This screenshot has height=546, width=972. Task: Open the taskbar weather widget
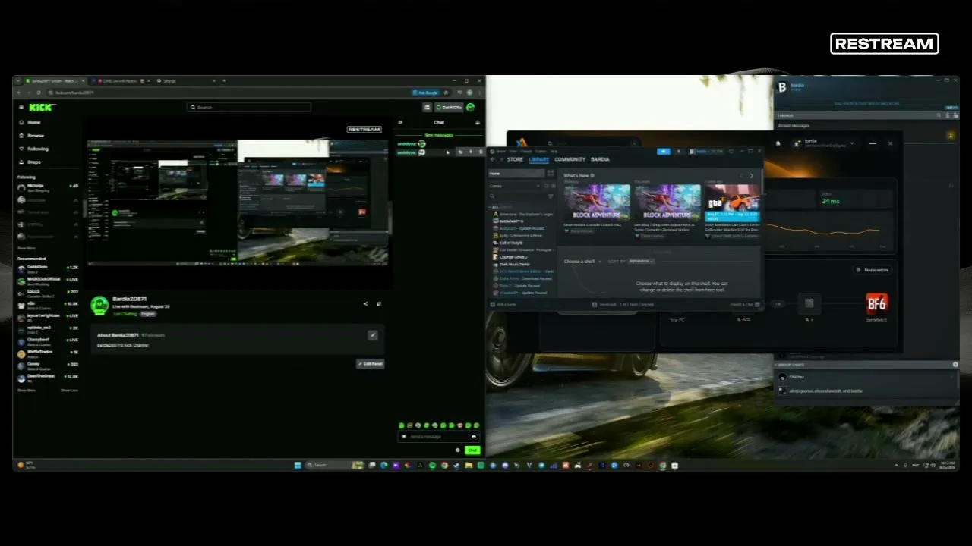pyautogui.click(x=28, y=465)
